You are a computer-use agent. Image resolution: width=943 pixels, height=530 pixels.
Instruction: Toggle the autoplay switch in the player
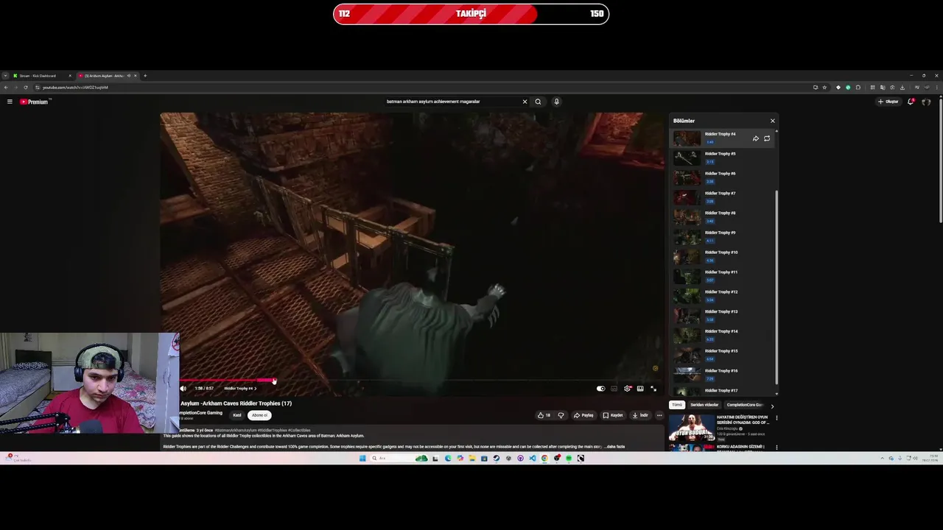(x=600, y=389)
